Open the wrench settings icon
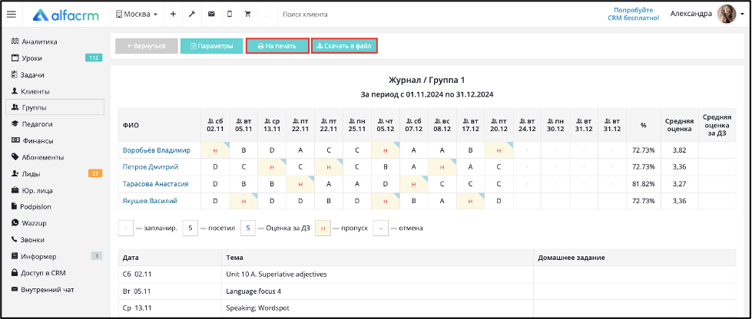 tap(192, 15)
